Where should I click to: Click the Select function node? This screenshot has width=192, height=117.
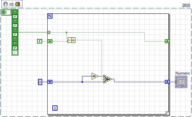point(108,79)
